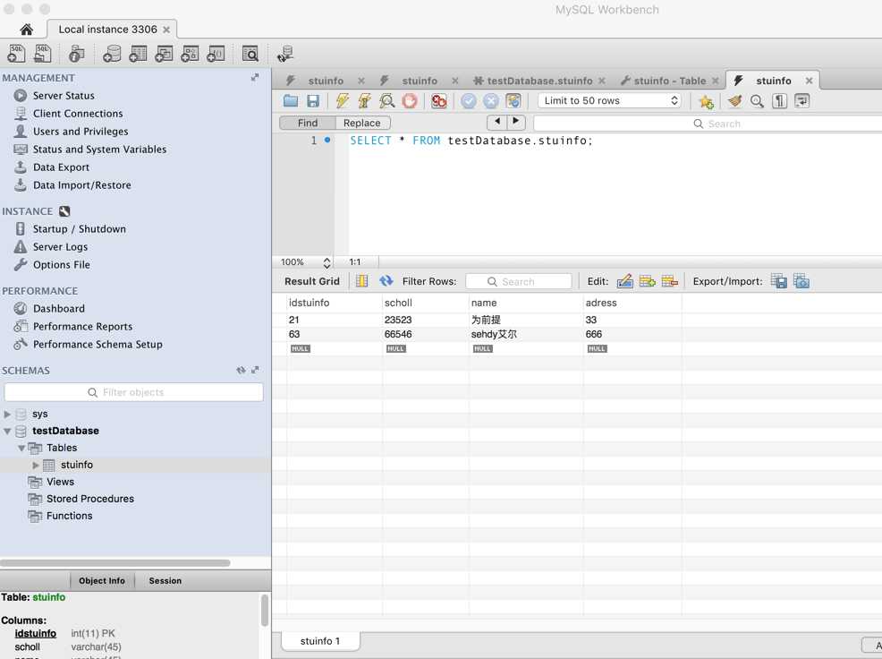Open testDatabase.stuinfo tab

point(539,81)
